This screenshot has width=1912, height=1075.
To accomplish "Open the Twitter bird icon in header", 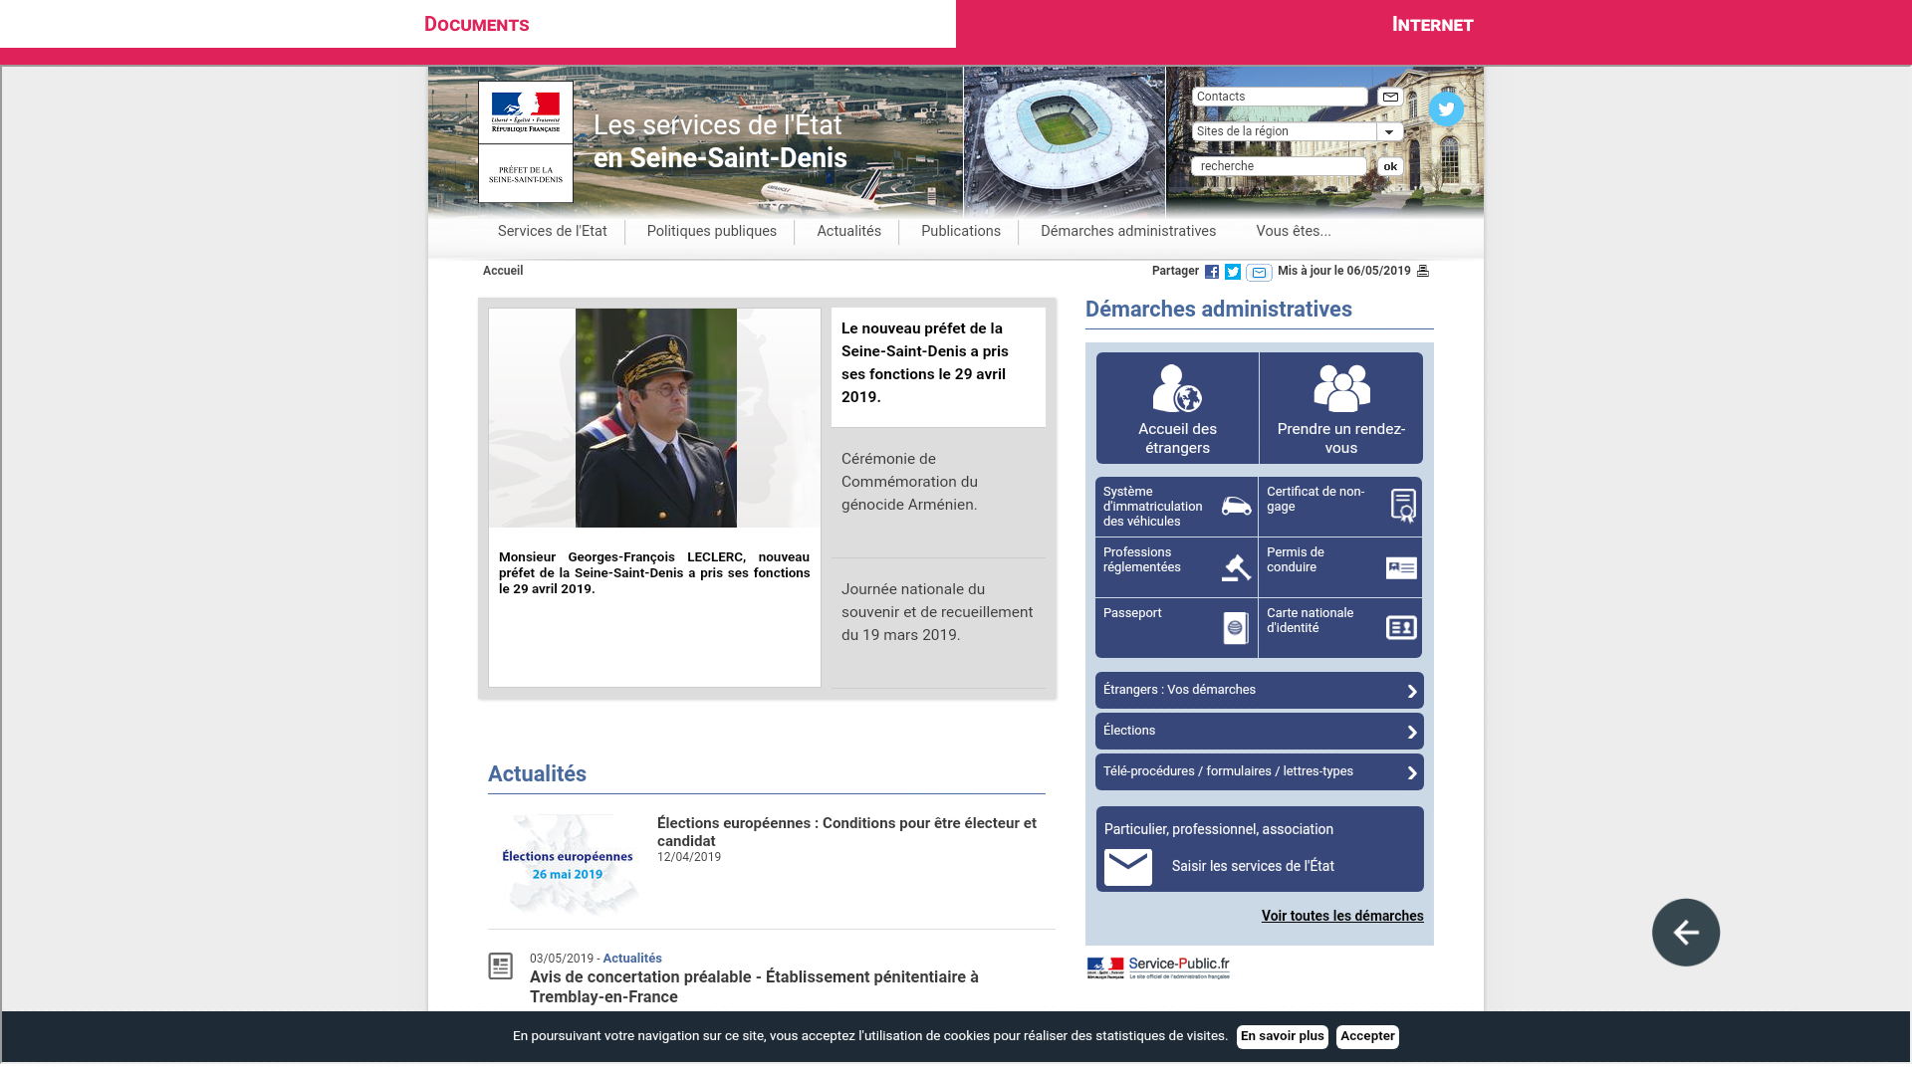I will (x=1446, y=108).
